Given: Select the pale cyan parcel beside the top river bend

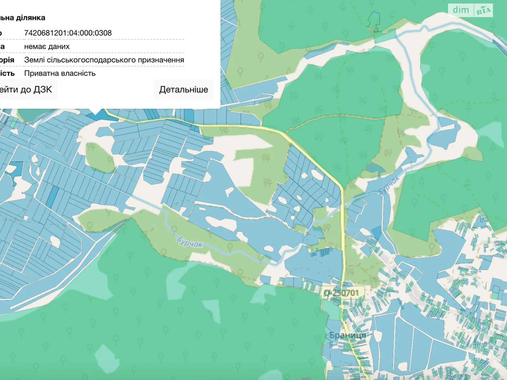Looking at the screenshot, I should pos(385,36).
